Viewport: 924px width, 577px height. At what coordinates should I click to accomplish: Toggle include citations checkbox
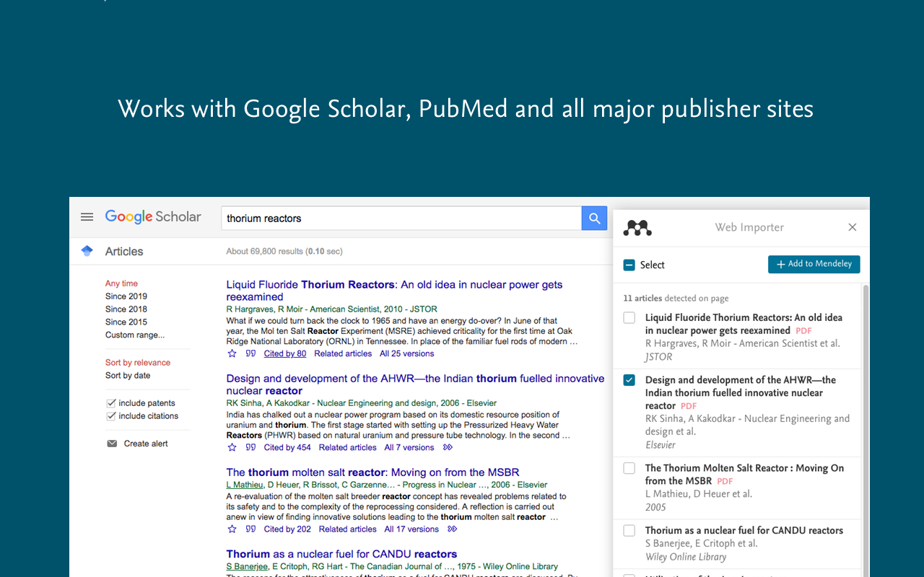point(111,416)
